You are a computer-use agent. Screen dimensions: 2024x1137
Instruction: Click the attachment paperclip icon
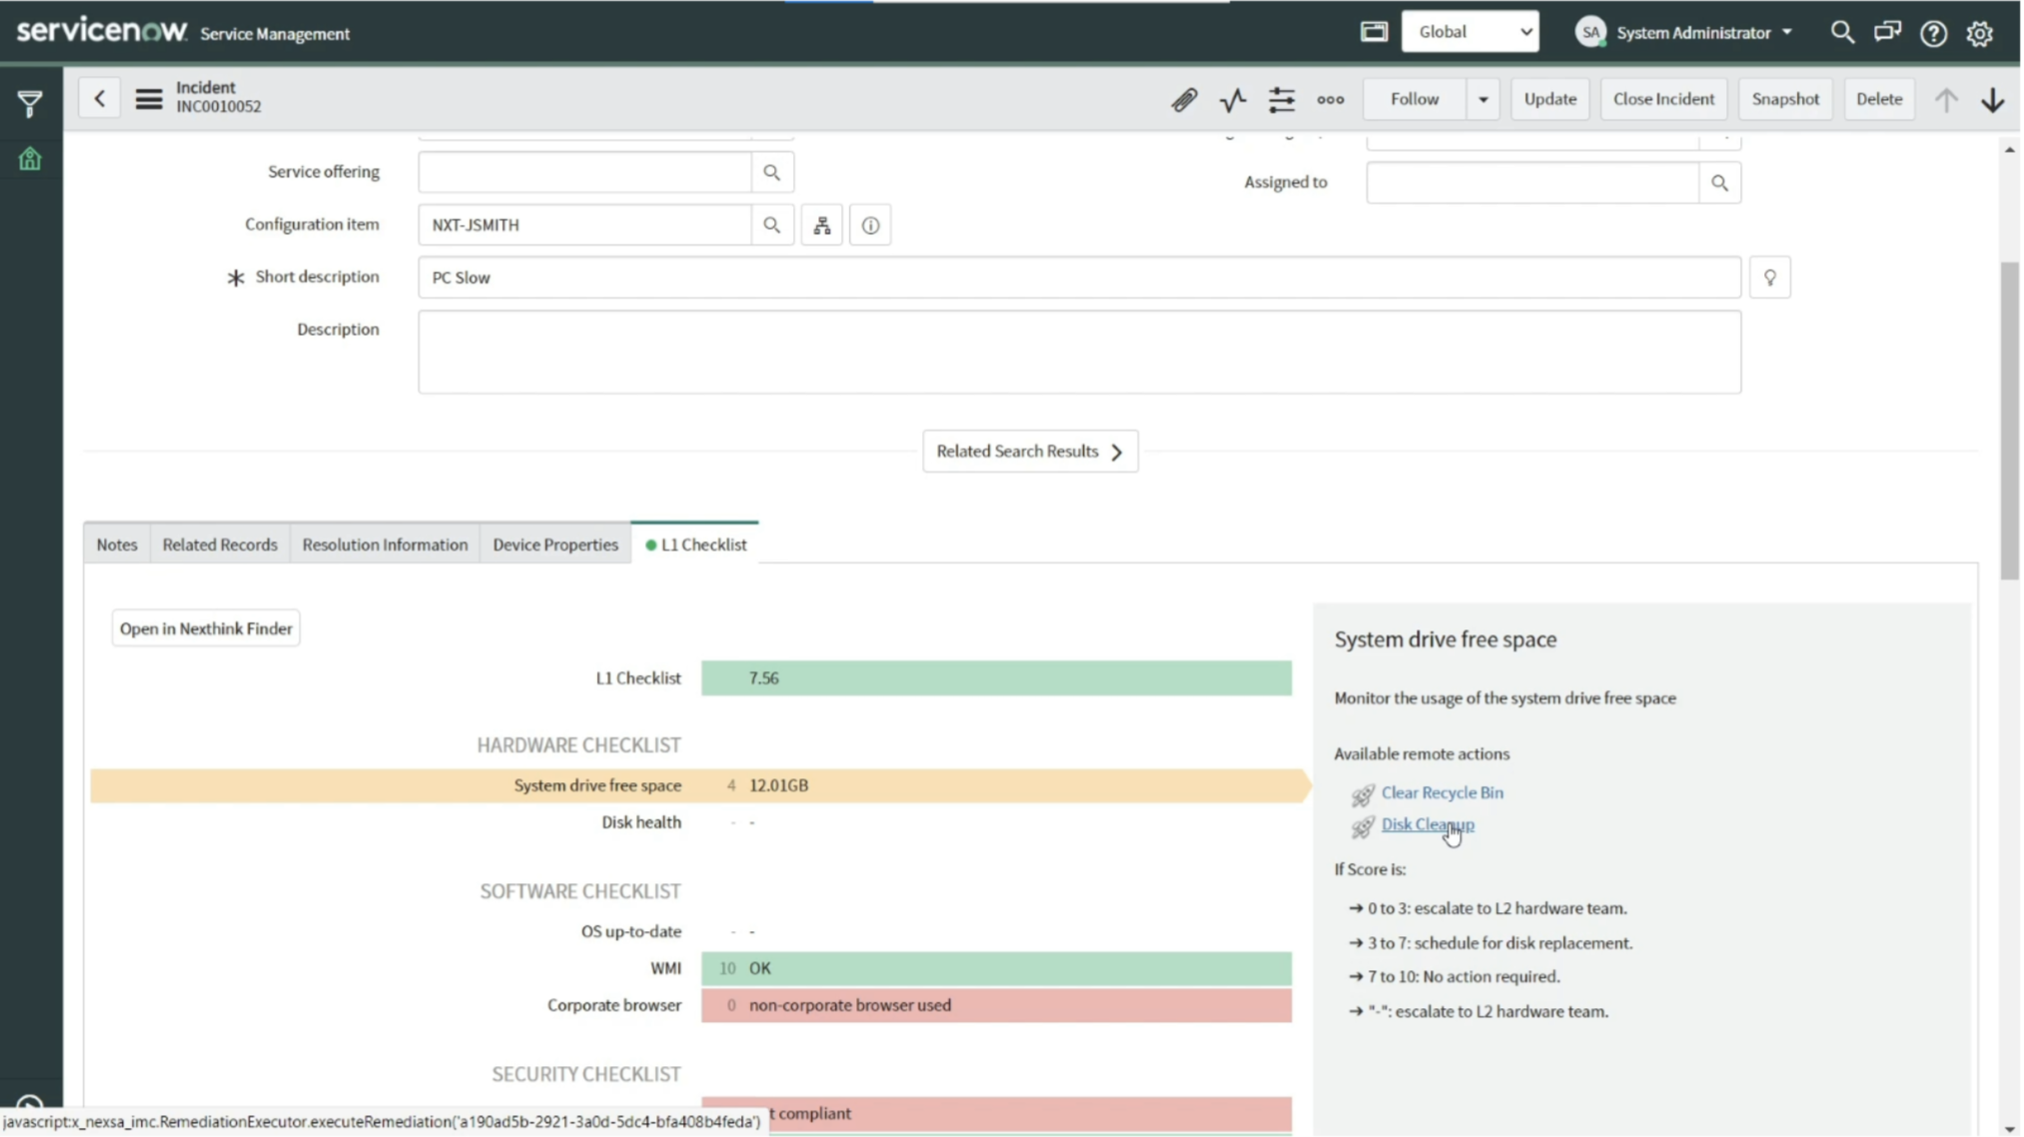[1184, 99]
